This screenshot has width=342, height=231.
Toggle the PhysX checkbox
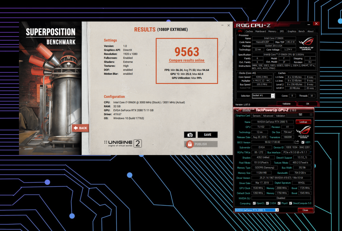[x=279, y=203]
